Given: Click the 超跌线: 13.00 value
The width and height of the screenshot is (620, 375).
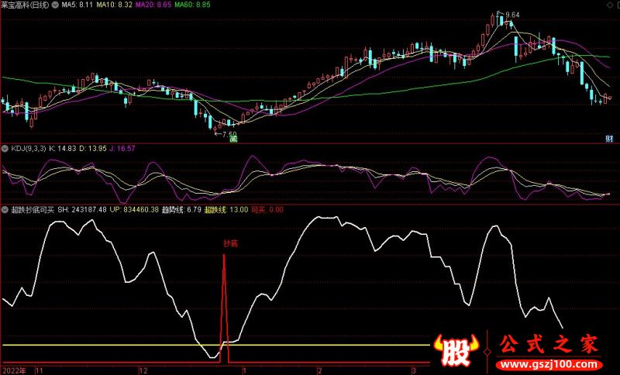Looking at the screenshot, I should click(226, 210).
